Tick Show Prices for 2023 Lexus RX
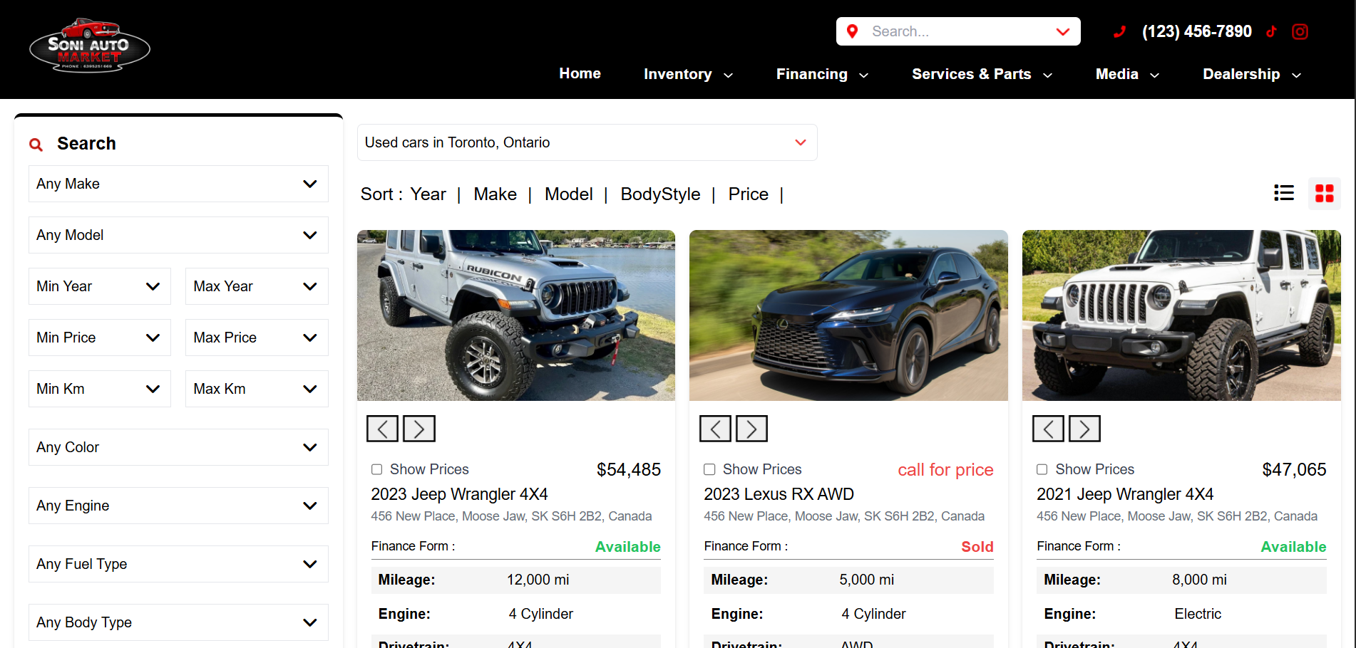The height and width of the screenshot is (648, 1356). point(709,469)
